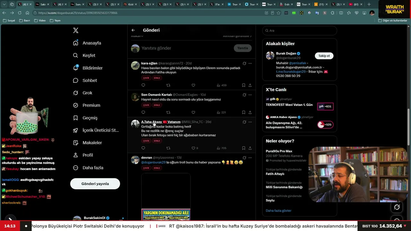
Task: Reload the page in the browser toolbar
Action: pos(20,13)
